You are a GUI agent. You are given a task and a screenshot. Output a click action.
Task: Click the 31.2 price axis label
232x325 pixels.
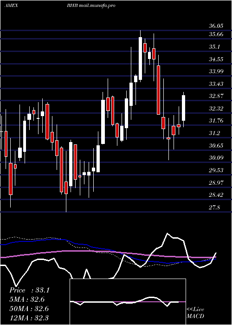214,133
